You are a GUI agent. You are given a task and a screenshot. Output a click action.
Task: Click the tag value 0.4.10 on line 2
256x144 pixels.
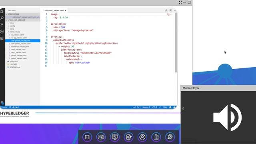coord(64,18)
